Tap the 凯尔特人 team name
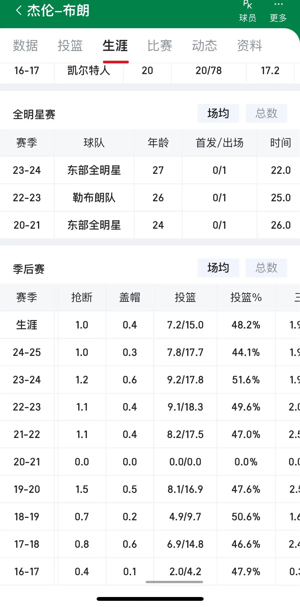300x607 pixels. [89, 71]
